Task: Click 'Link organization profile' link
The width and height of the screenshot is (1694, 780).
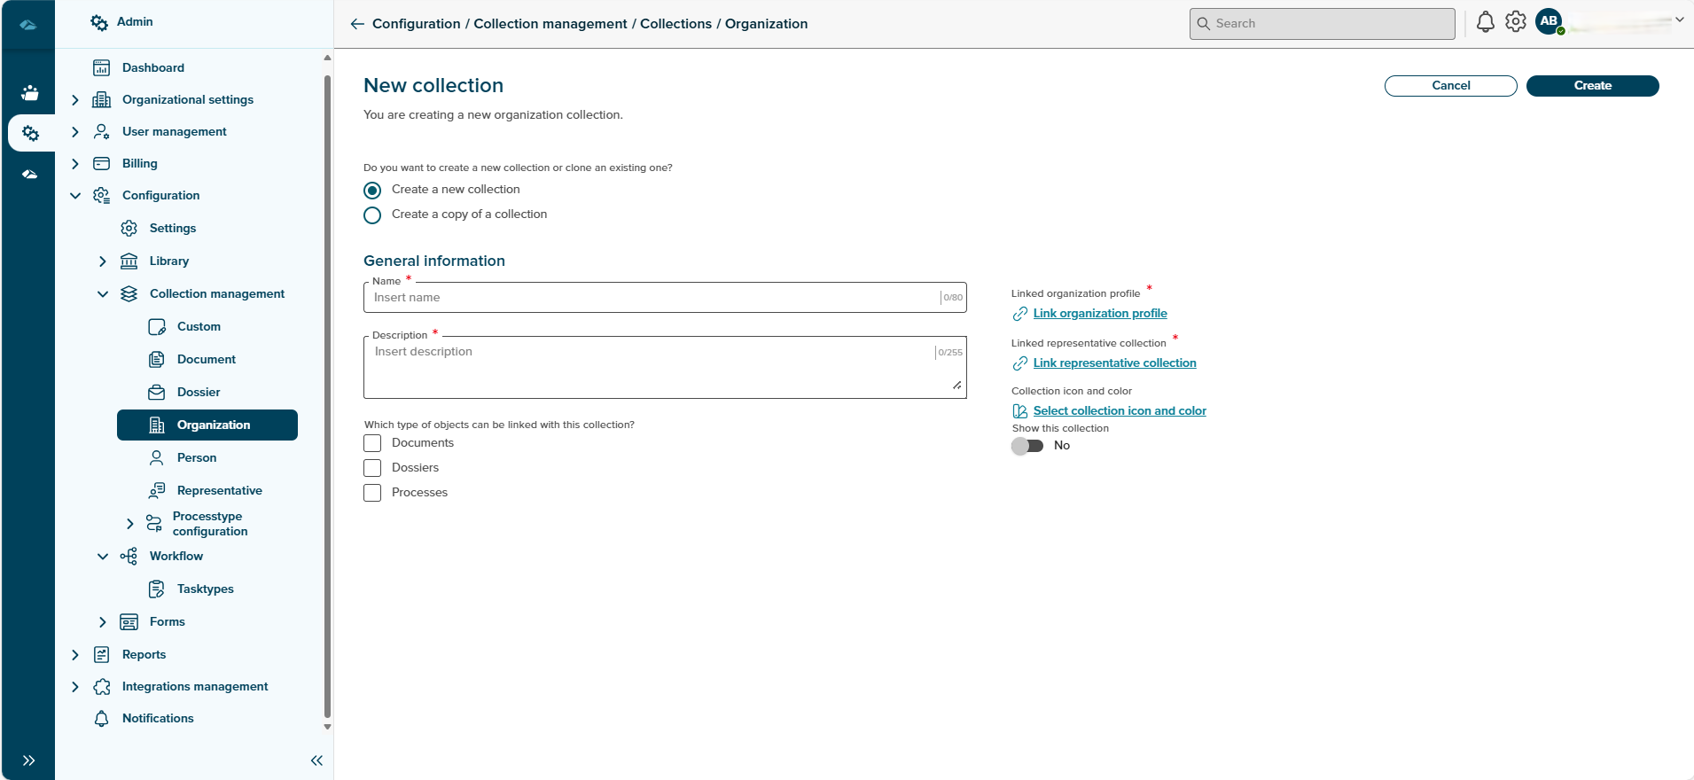Action: pos(1099,314)
